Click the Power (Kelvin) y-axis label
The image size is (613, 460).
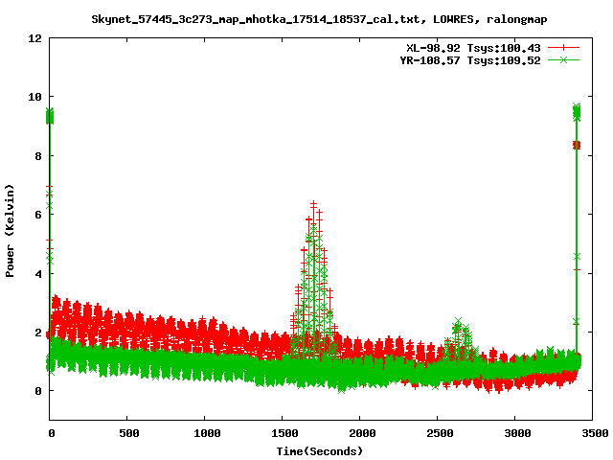coord(10,231)
